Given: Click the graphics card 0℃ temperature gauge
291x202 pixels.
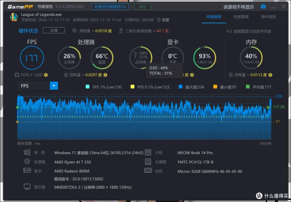Looking at the screenshot, I should point(173,58).
